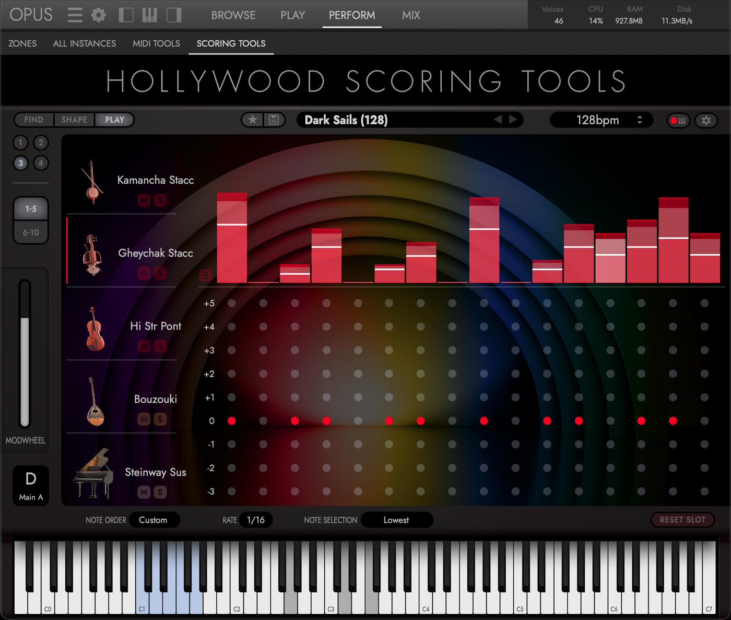The width and height of the screenshot is (731, 620).
Task: Click the Steinway piano icon
Action: click(x=94, y=473)
